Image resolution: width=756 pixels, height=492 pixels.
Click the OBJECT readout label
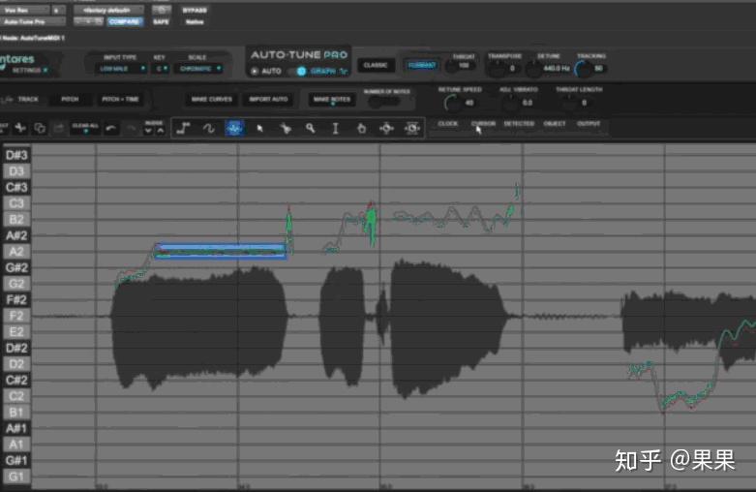(555, 124)
